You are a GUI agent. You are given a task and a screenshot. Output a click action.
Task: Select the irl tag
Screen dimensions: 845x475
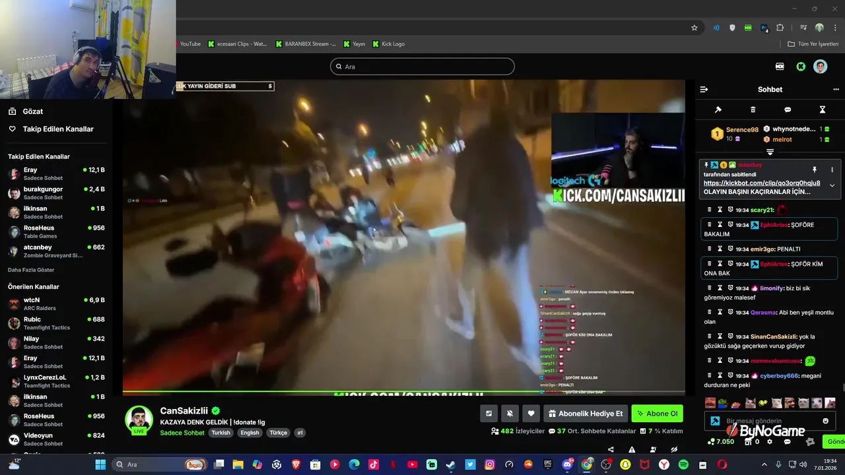coord(300,433)
